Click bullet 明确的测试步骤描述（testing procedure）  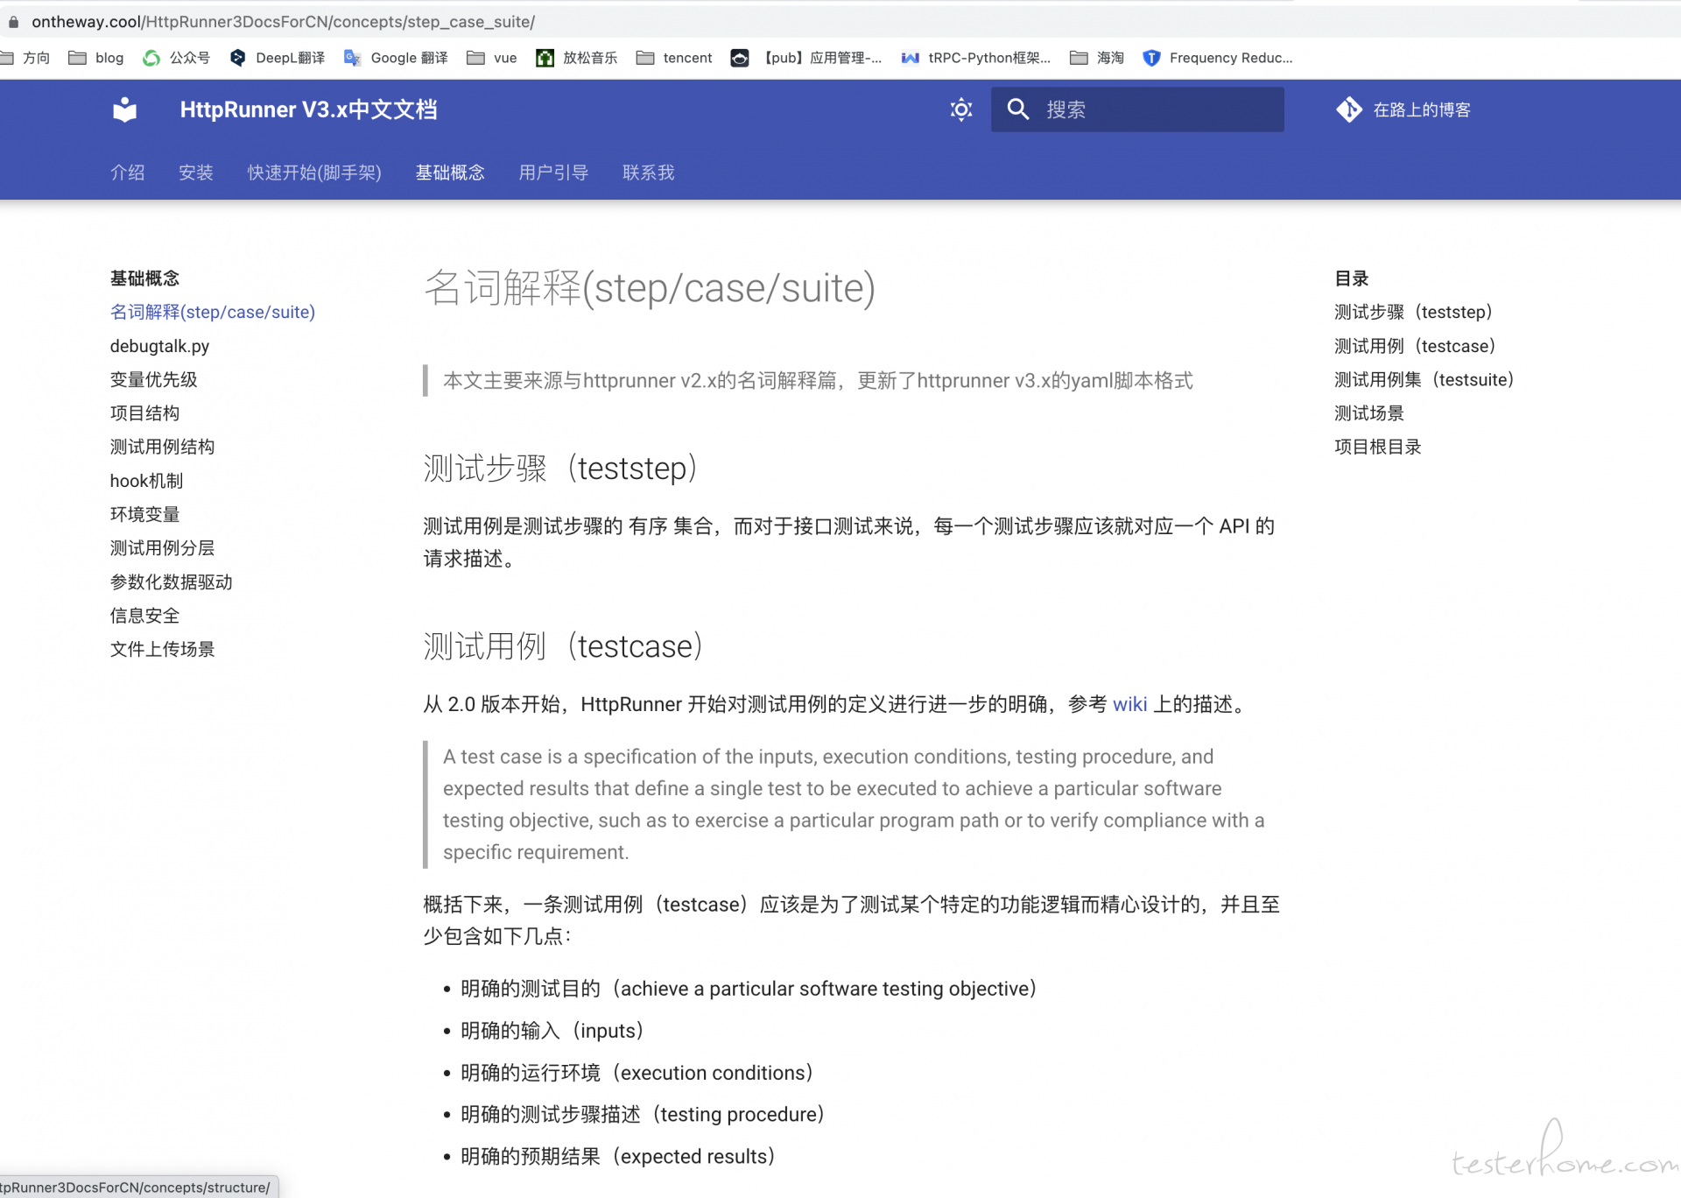click(644, 1114)
